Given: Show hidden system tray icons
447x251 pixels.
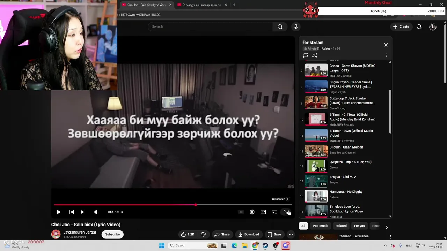Looking at the screenshot, I should pyautogui.click(x=385, y=246).
